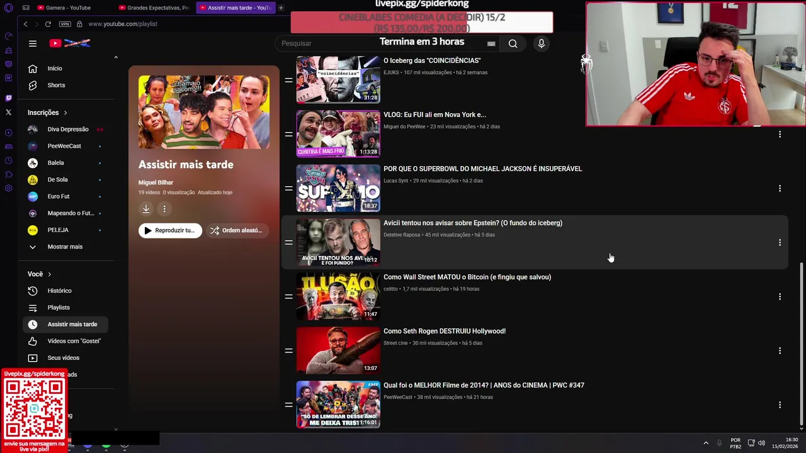The image size is (806, 453).
Task: Open the Balela channel
Action: pyautogui.click(x=65, y=163)
